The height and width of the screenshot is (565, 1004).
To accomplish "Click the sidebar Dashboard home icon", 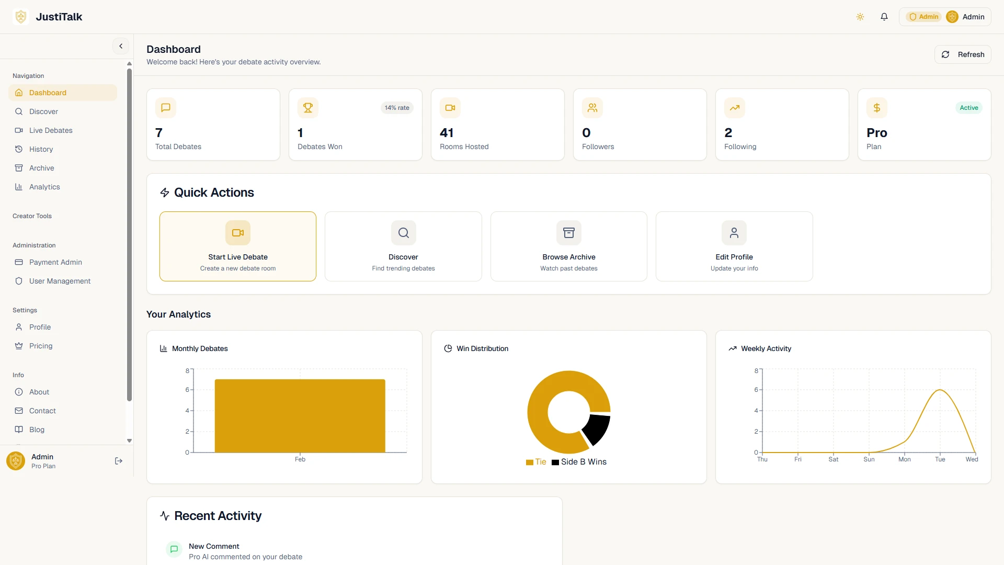I will coord(19,93).
